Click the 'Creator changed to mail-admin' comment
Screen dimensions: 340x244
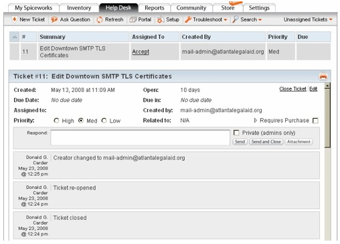click(x=119, y=158)
